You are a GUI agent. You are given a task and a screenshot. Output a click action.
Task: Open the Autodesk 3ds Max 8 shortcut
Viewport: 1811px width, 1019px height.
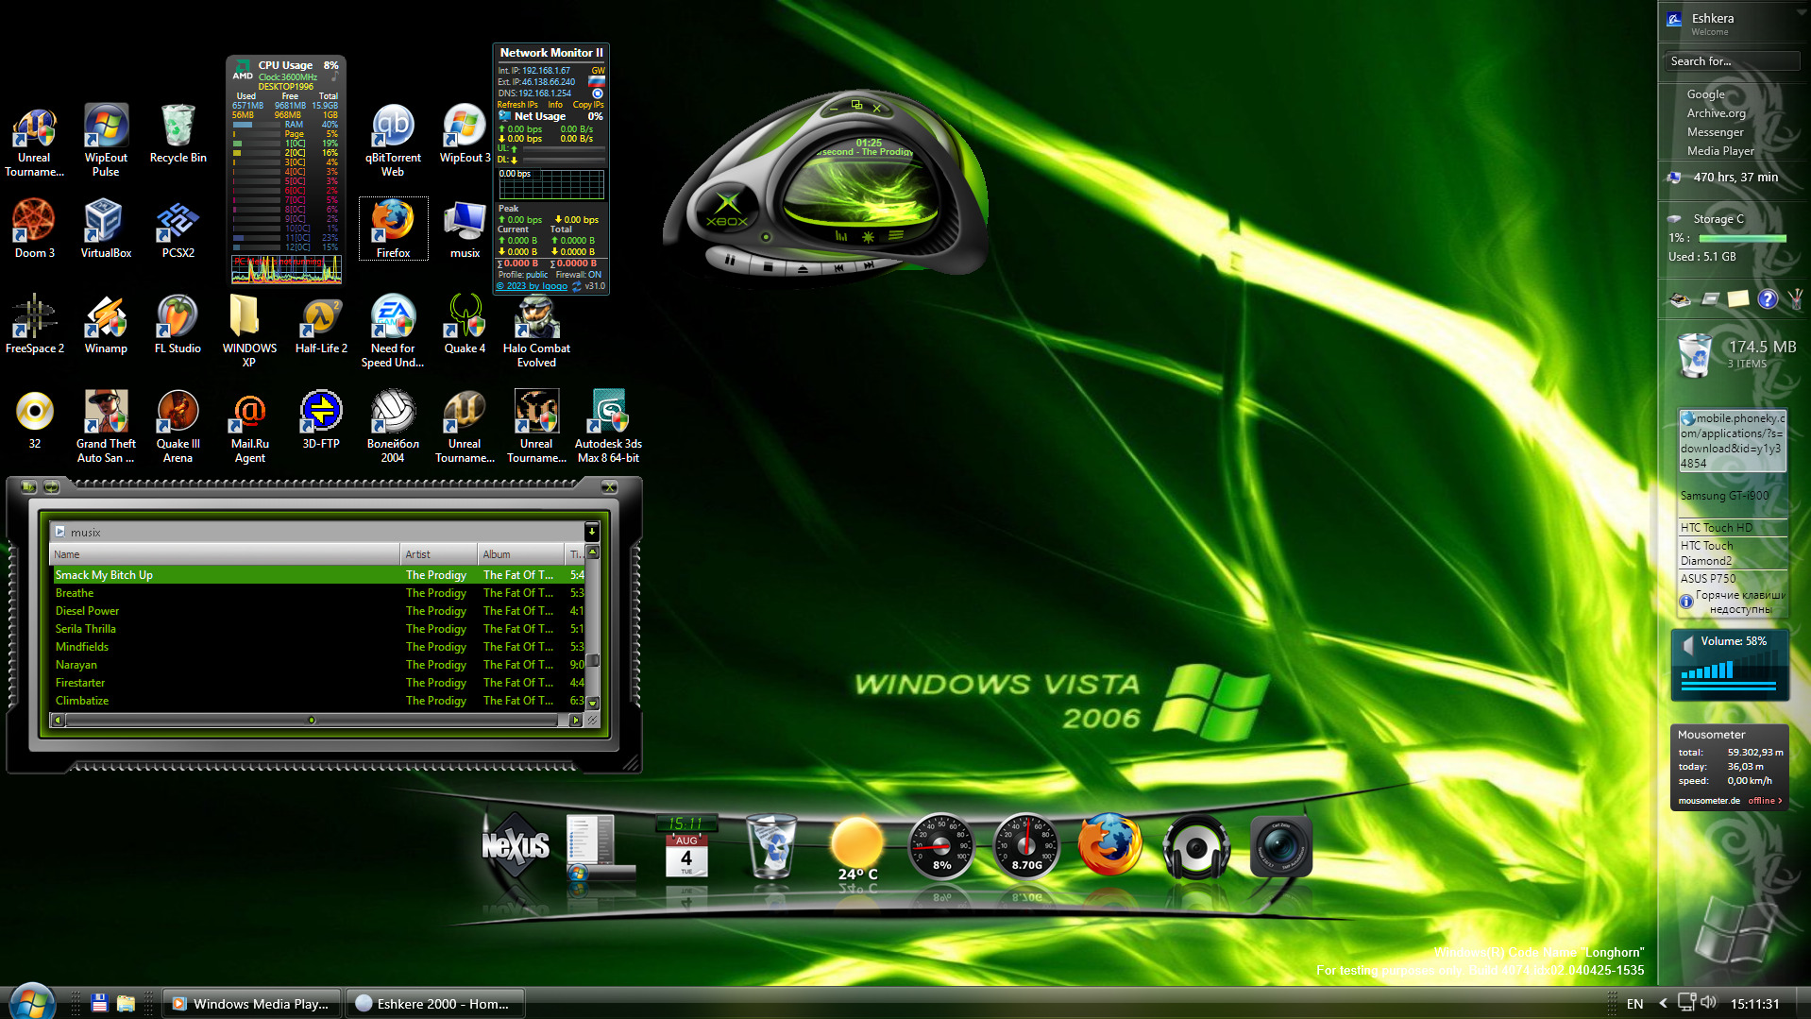[x=608, y=425]
